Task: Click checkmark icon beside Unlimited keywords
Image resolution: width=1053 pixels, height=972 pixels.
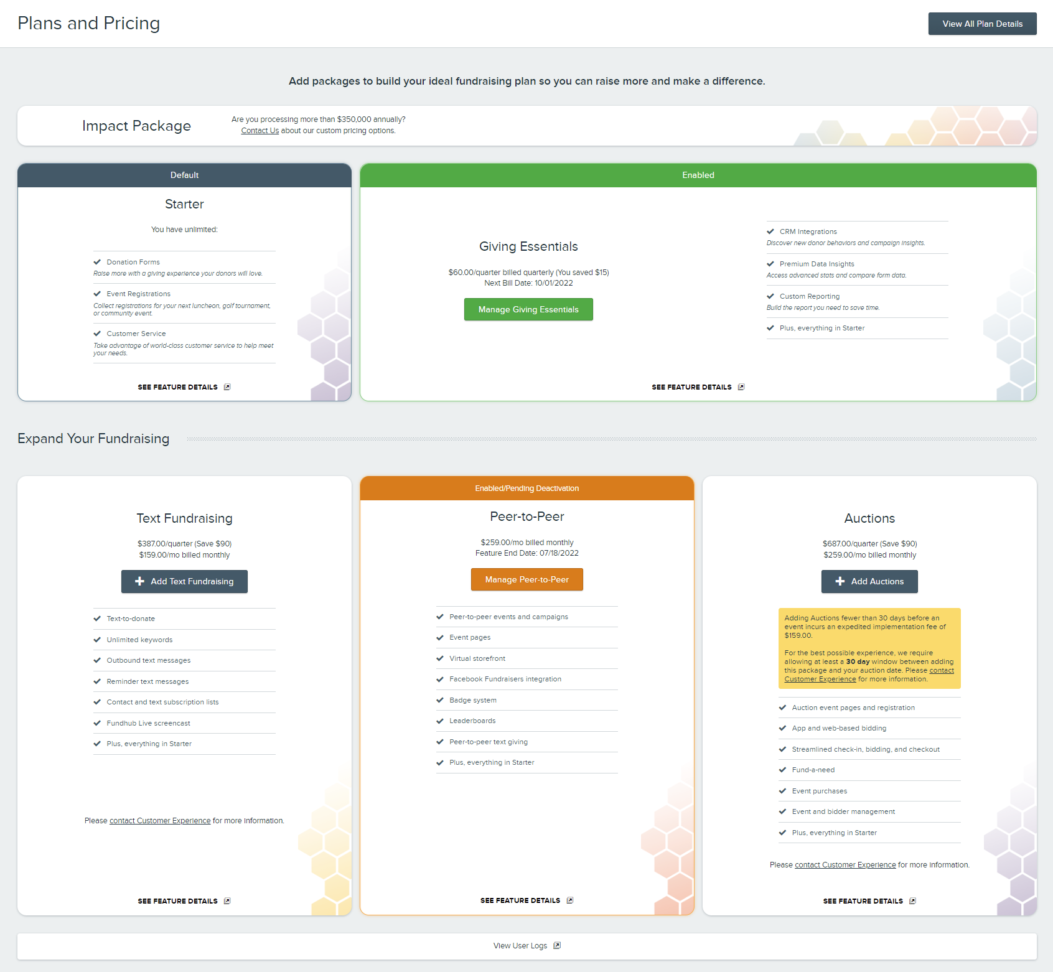Action: click(97, 640)
